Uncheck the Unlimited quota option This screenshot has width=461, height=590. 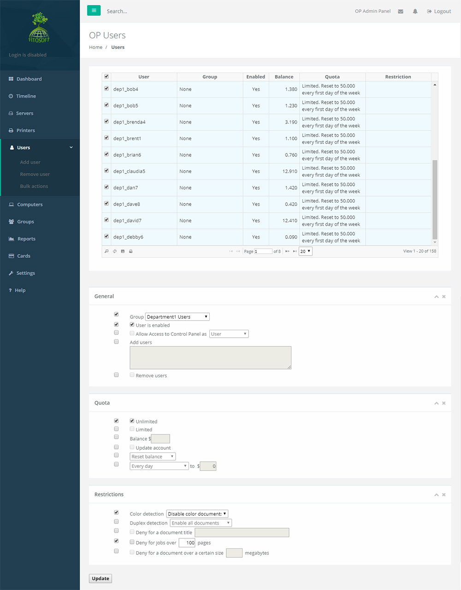click(x=132, y=421)
